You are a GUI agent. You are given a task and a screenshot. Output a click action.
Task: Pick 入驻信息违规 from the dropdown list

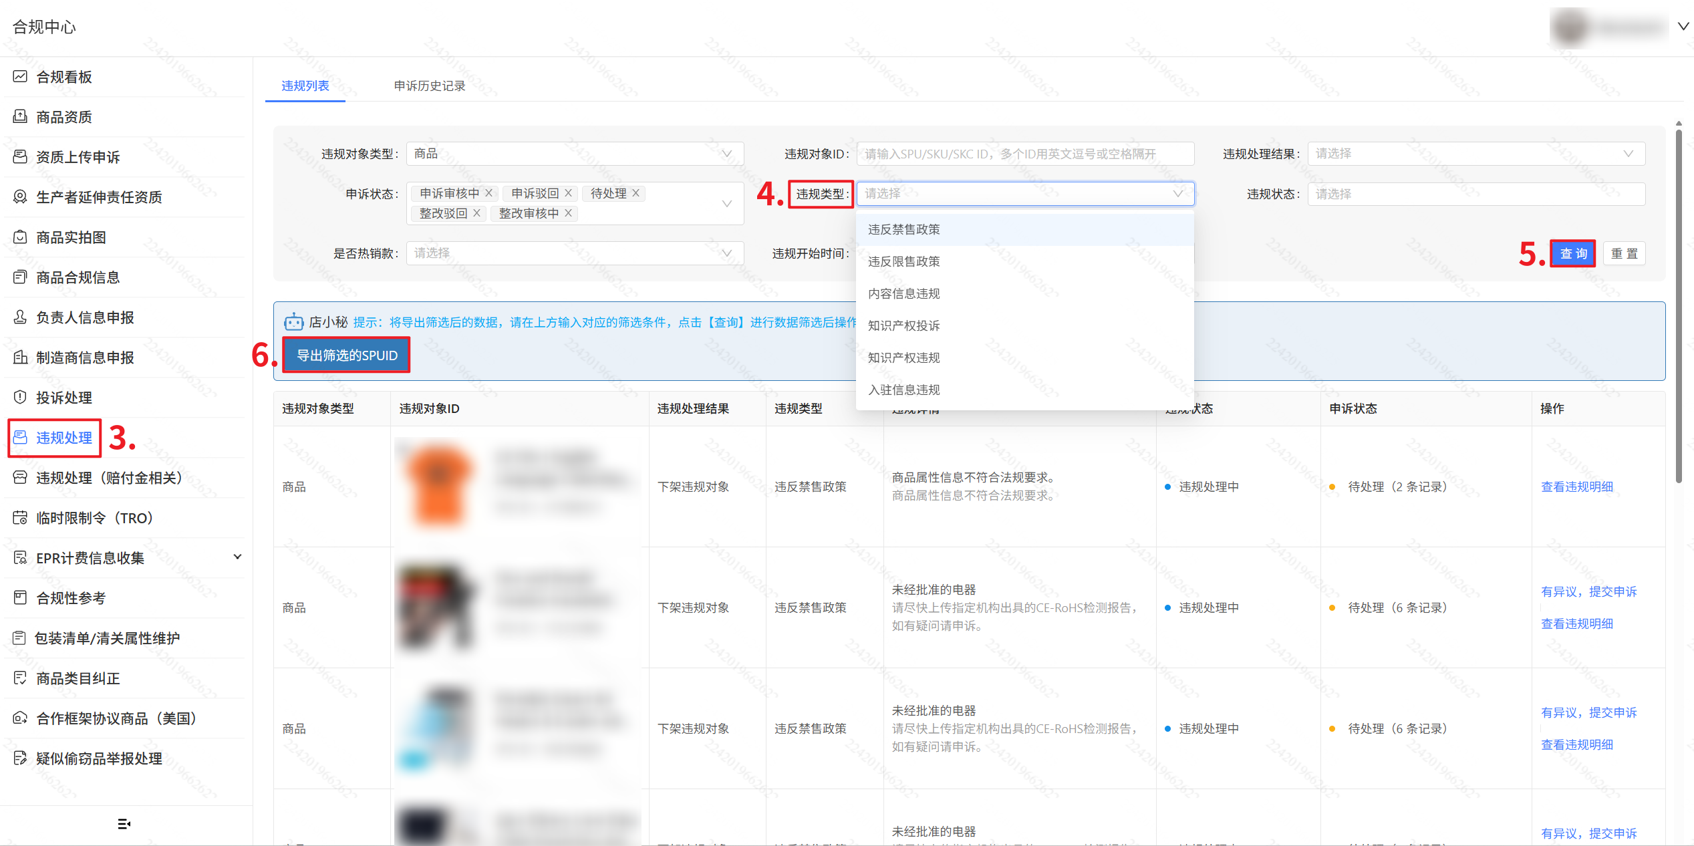pyautogui.click(x=1024, y=390)
